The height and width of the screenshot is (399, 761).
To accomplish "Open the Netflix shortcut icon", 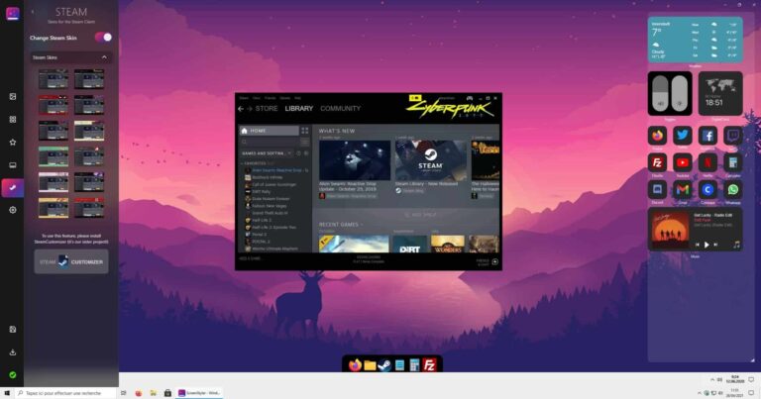I will tap(707, 162).
